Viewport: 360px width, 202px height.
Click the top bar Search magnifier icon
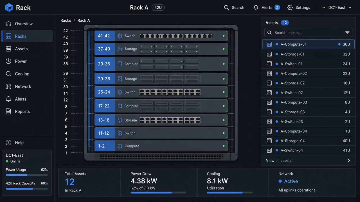pyautogui.click(x=226, y=8)
